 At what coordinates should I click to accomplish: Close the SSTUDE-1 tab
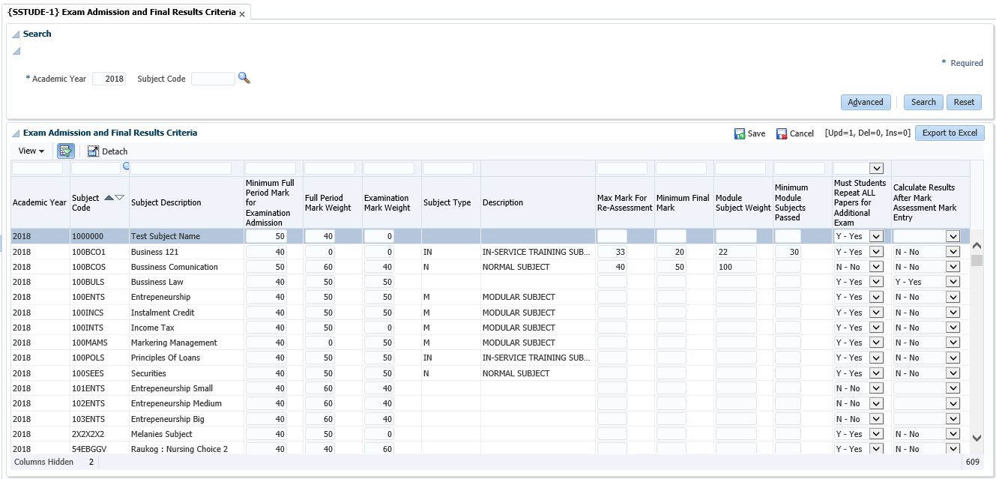point(242,14)
